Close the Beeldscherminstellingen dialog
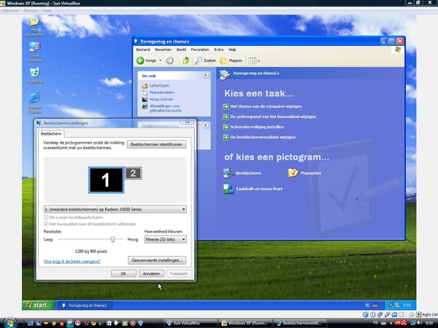Viewport: 438px width, 328px height. pos(188,122)
